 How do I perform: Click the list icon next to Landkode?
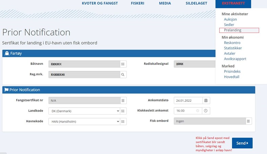123,111
